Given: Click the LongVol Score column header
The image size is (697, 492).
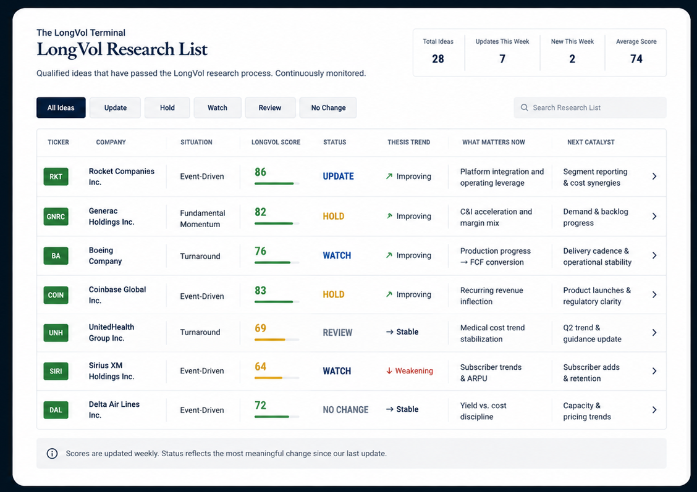Looking at the screenshot, I should [x=276, y=142].
